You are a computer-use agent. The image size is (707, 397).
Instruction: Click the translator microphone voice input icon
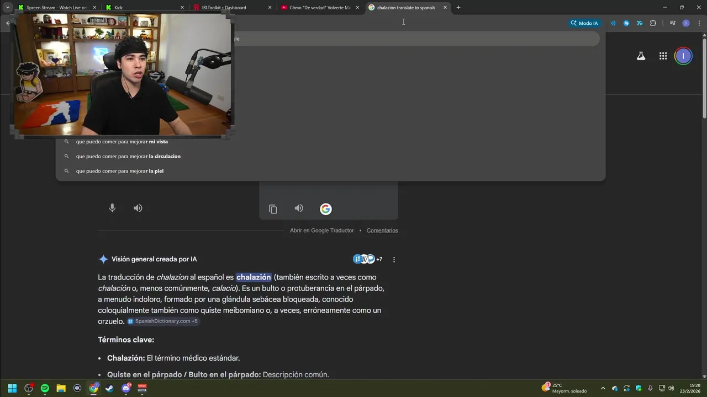[112, 208]
